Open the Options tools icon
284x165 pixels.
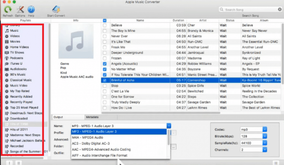tap(20, 9)
